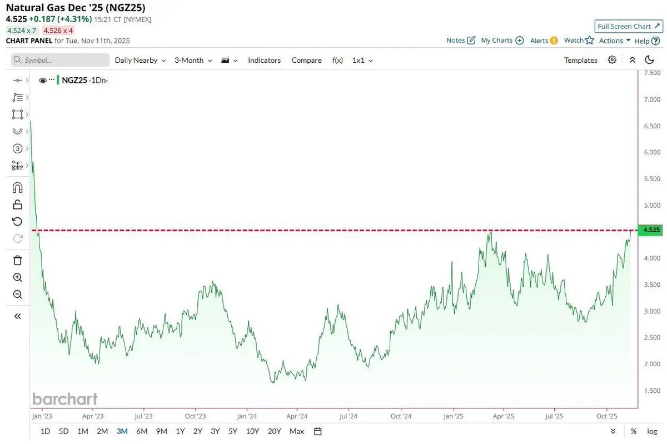Select the 1Y range
Screen dimensions: 667x444
(180, 431)
